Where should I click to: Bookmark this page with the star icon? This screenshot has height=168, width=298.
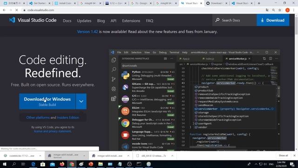tap(280, 10)
